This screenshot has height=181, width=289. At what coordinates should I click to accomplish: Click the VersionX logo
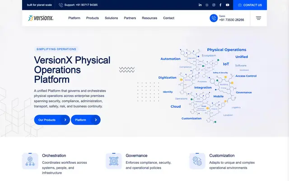(x=41, y=18)
